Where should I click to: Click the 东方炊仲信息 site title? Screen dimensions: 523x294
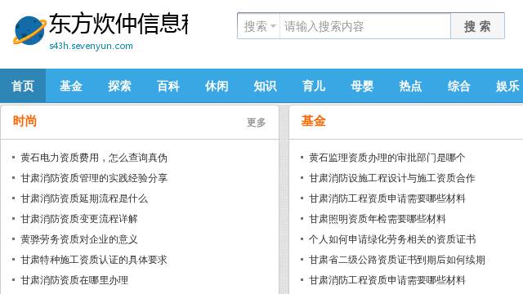[118, 24]
